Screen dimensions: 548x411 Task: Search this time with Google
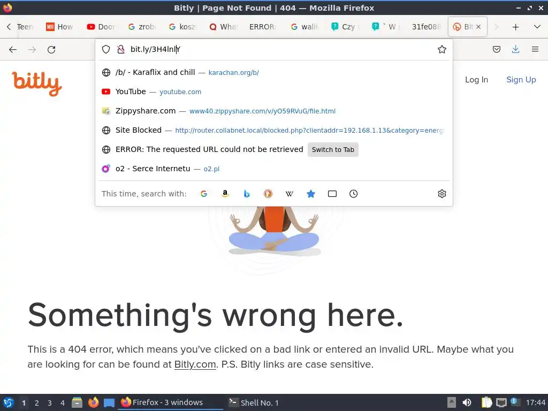click(204, 194)
